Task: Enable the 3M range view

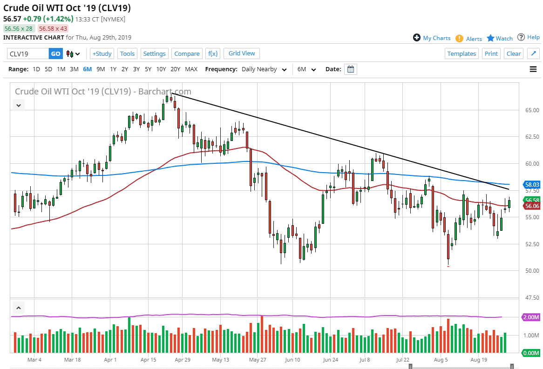Action: pos(74,69)
